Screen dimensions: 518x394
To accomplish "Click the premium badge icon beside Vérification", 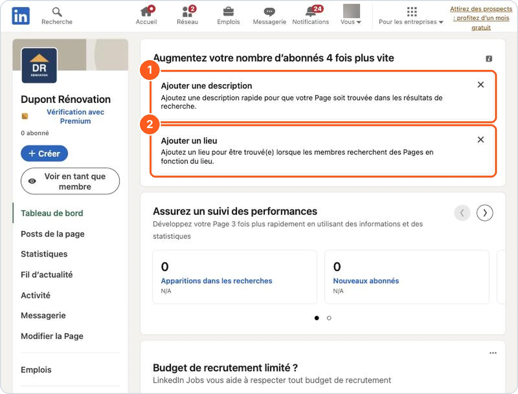I will point(25,116).
